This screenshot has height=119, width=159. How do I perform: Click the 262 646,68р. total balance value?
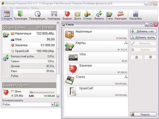pos(45,28)
